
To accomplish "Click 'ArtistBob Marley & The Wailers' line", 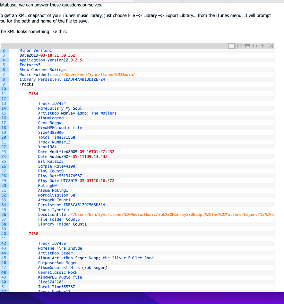I will point(77,113).
